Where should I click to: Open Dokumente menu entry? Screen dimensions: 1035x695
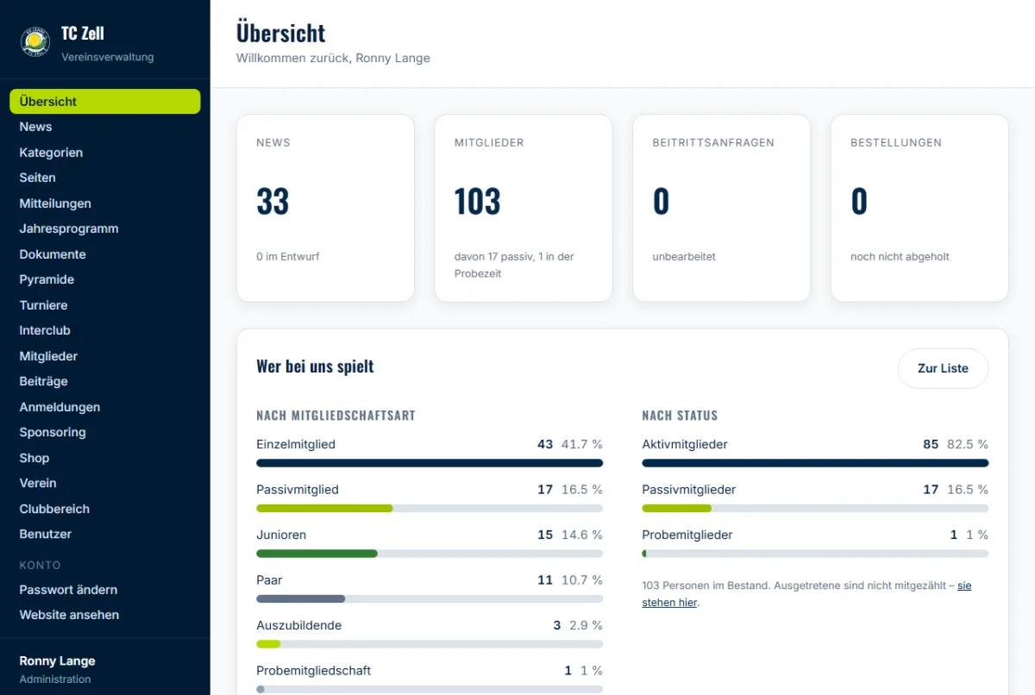pos(104,254)
